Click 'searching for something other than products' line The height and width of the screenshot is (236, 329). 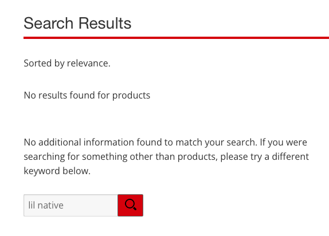120,157
